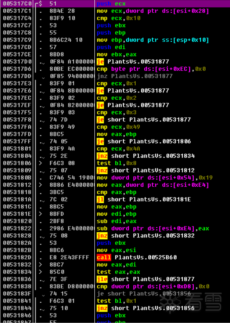The width and height of the screenshot is (230, 323).
Task: Click 'cmp byte ptr ds:[esi+0xEC],0x0' instruction
Action: [151, 69]
